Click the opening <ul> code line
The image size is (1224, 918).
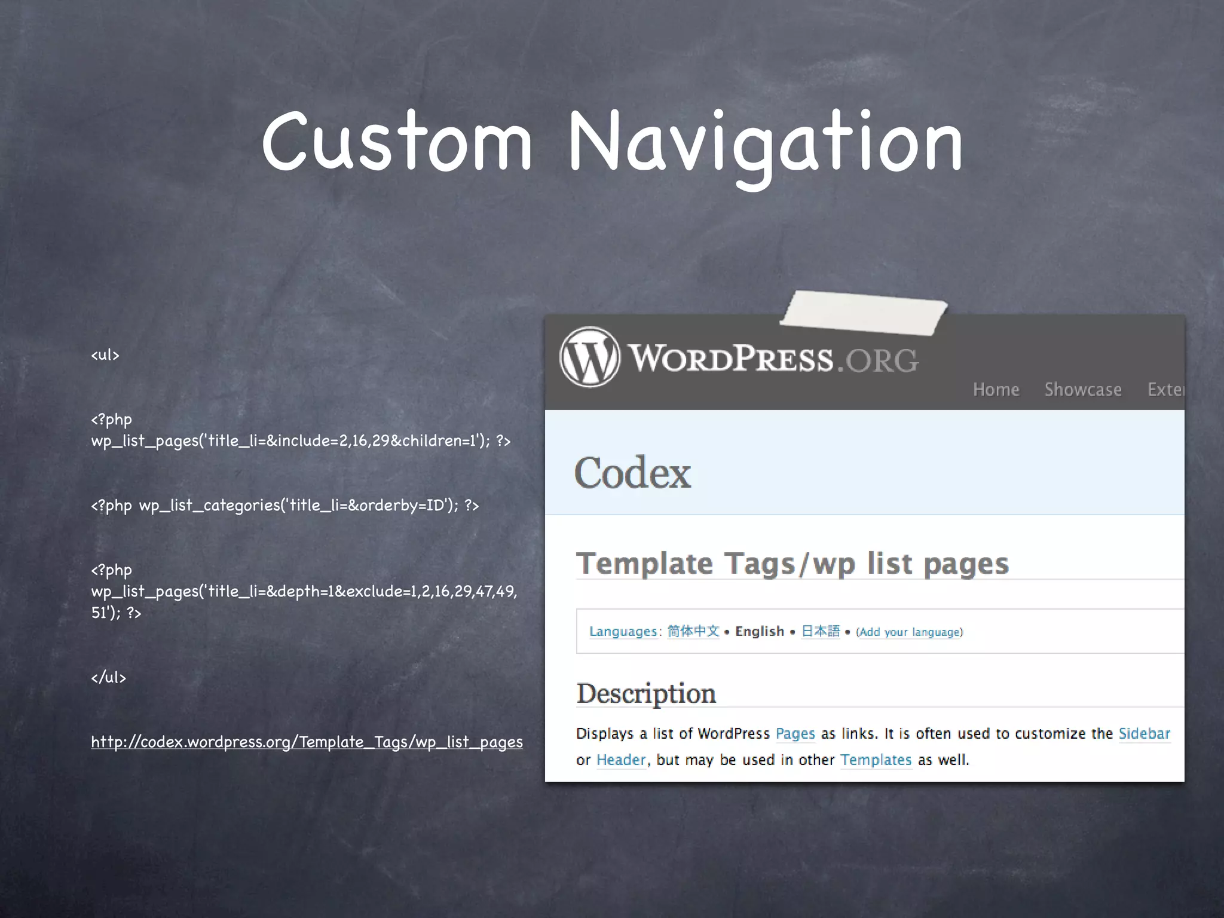105,355
